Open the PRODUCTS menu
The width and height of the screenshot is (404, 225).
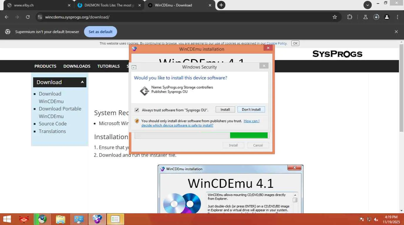45,66
